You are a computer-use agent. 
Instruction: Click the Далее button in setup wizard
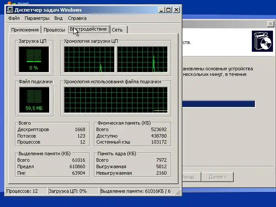(217, 177)
